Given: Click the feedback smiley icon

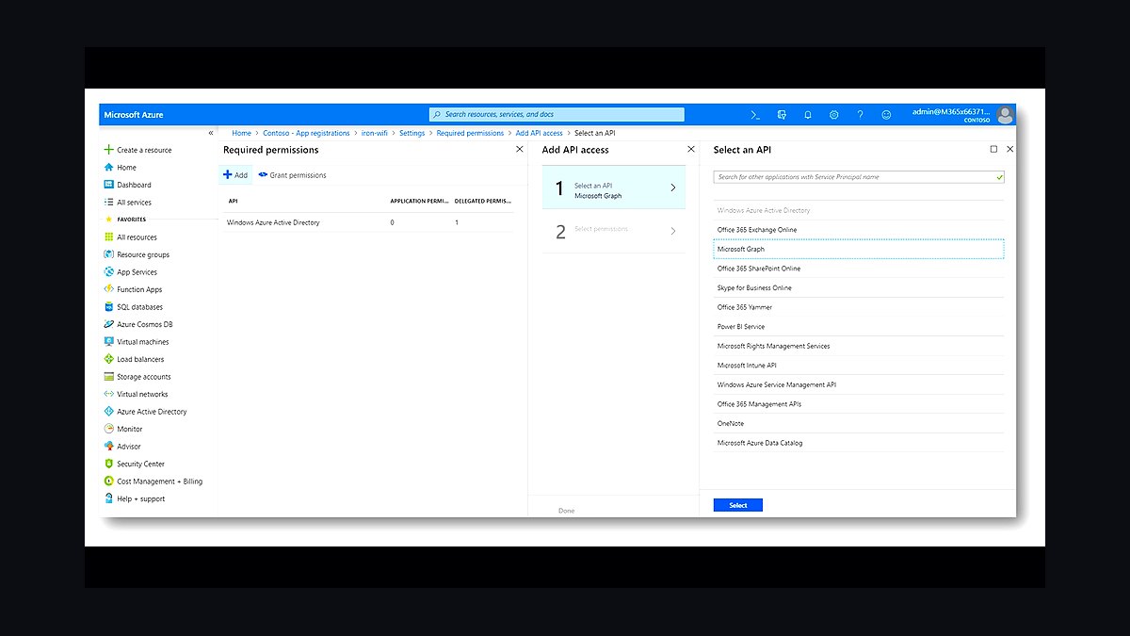Looking at the screenshot, I should pyautogui.click(x=886, y=115).
